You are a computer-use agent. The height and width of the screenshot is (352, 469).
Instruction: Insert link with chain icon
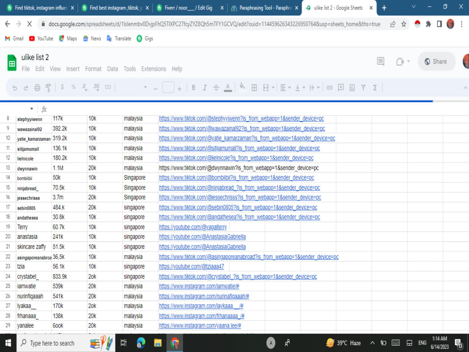coord(330,87)
